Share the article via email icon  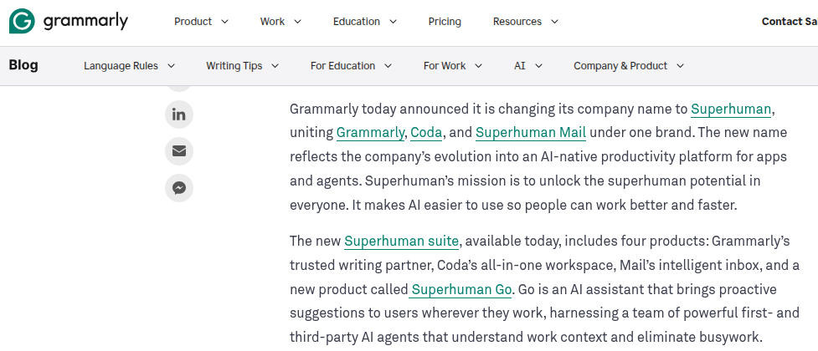coord(179,151)
